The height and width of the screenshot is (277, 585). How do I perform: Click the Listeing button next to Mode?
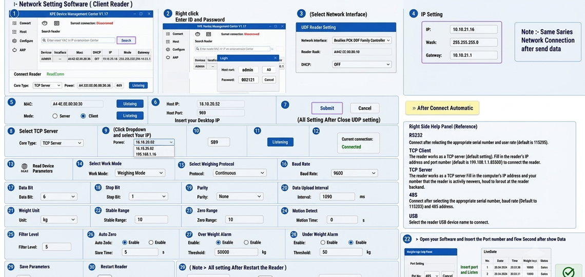coord(130,115)
